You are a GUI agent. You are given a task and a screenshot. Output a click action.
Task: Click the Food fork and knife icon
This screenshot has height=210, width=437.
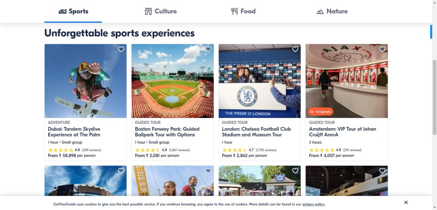tap(234, 12)
